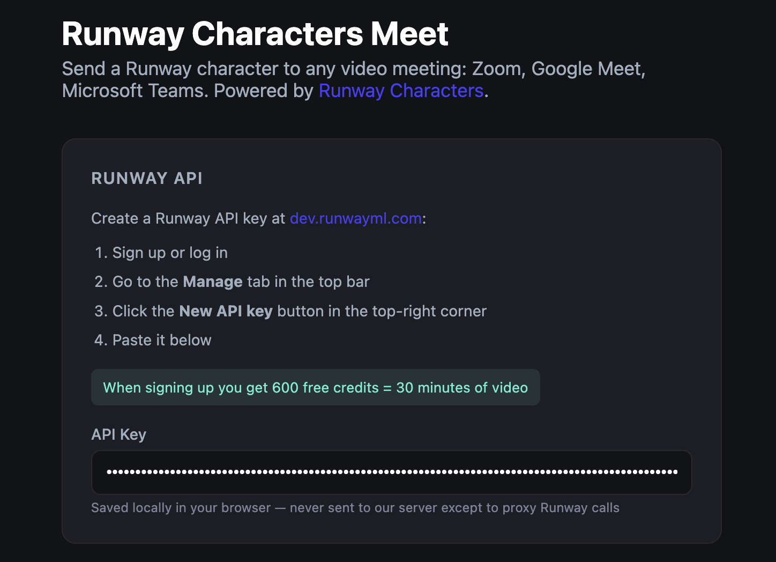This screenshot has width=776, height=562.
Task: Click step 3 about New API key button
Action: [x=289, y=311]
